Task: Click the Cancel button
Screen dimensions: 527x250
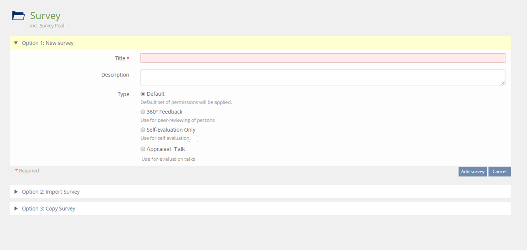Action: coord(499,171)
